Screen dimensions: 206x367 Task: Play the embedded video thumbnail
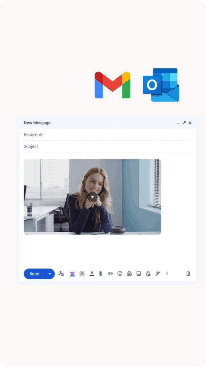[x=92, y=197]
